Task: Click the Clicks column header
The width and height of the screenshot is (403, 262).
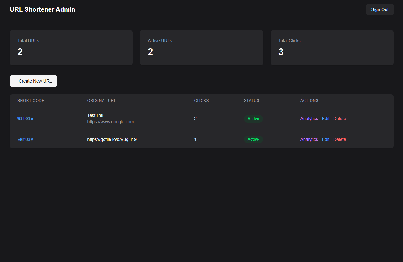Action: point(201,101)
